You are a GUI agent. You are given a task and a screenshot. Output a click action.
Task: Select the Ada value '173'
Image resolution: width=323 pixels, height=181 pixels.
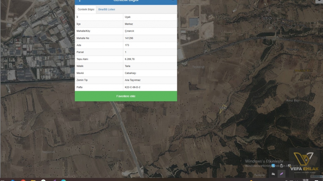click(x=127, y=45)
